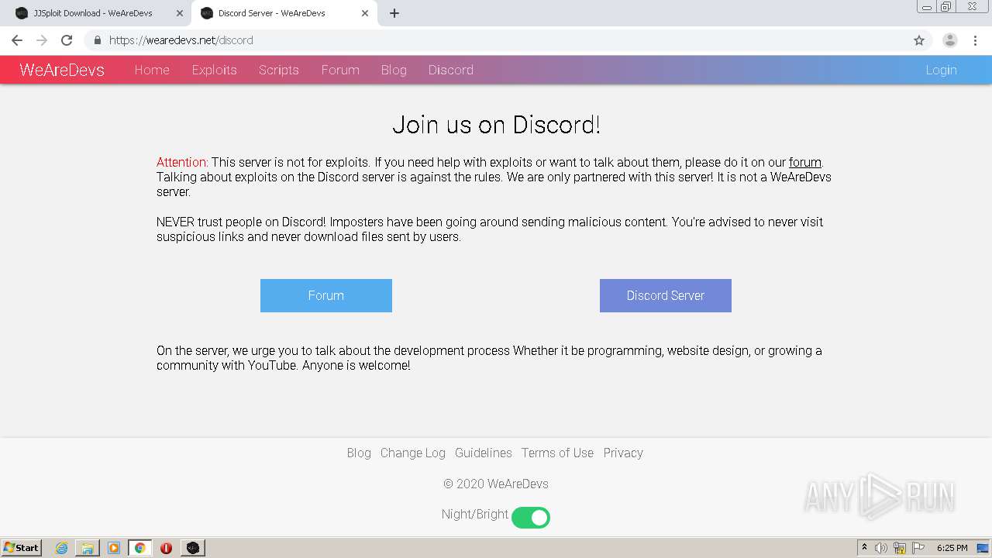
Task: Open the Windows Start menu
Action: pos(22,548)
